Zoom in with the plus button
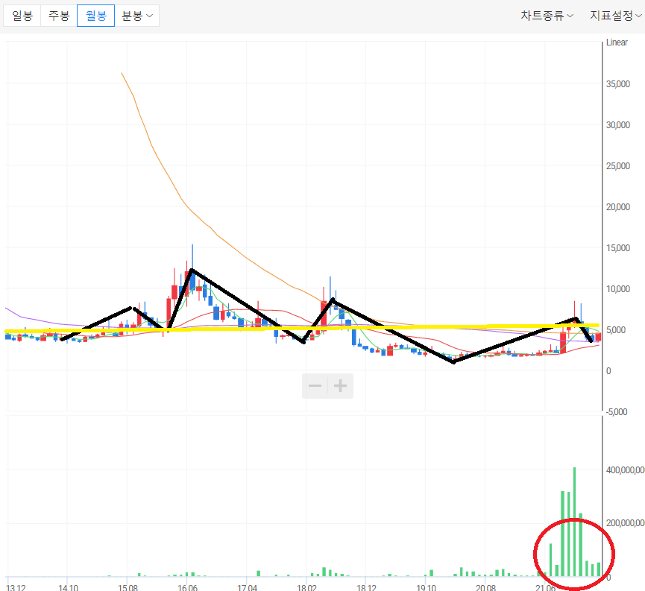This screenshot has height=591, width=645. tap(340, 386)
